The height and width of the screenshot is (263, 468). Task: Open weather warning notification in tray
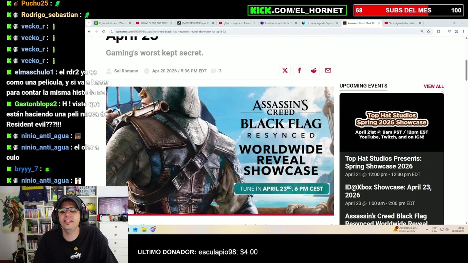tap(405, 229)
